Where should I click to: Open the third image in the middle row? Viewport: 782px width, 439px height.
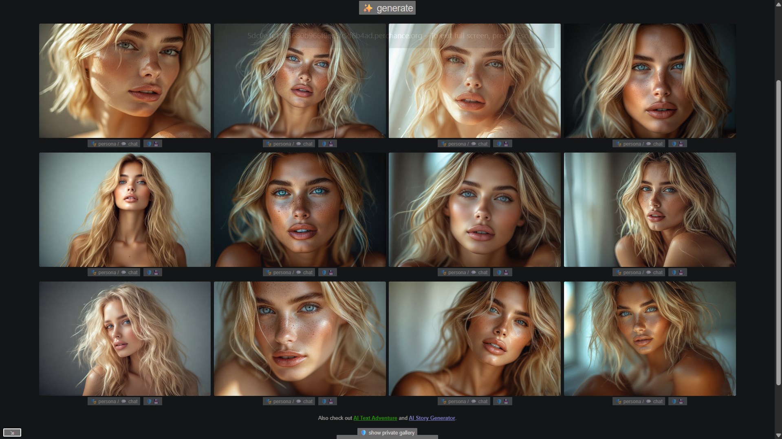[475, 210]
